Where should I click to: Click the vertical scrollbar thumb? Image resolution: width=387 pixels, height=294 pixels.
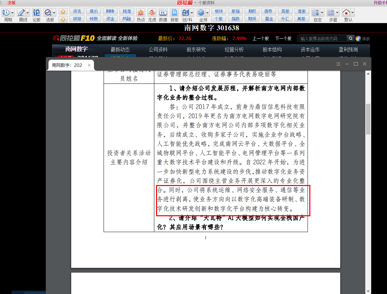tap(368, 119)
